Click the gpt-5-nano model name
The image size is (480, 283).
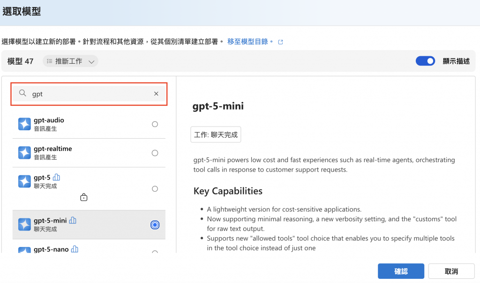[51, 249]
